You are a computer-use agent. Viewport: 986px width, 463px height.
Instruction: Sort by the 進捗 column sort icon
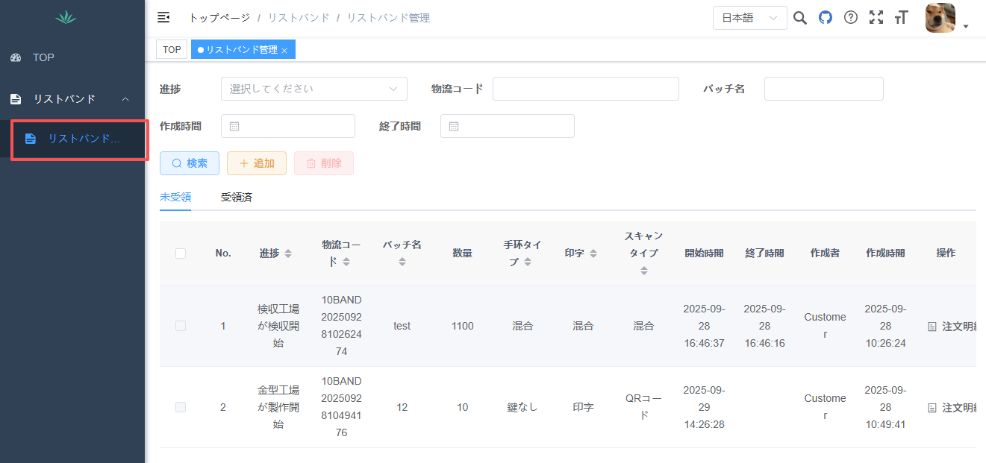(288, 253)
